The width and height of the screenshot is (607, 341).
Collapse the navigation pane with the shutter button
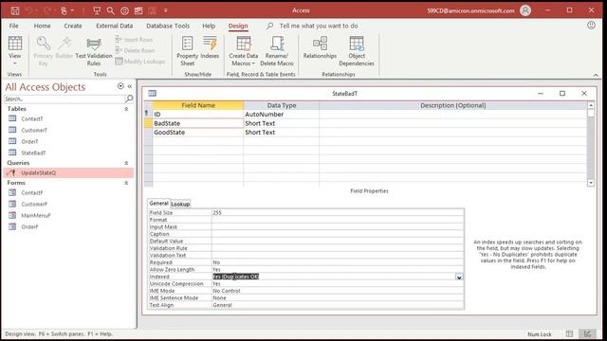click(130, 86)
